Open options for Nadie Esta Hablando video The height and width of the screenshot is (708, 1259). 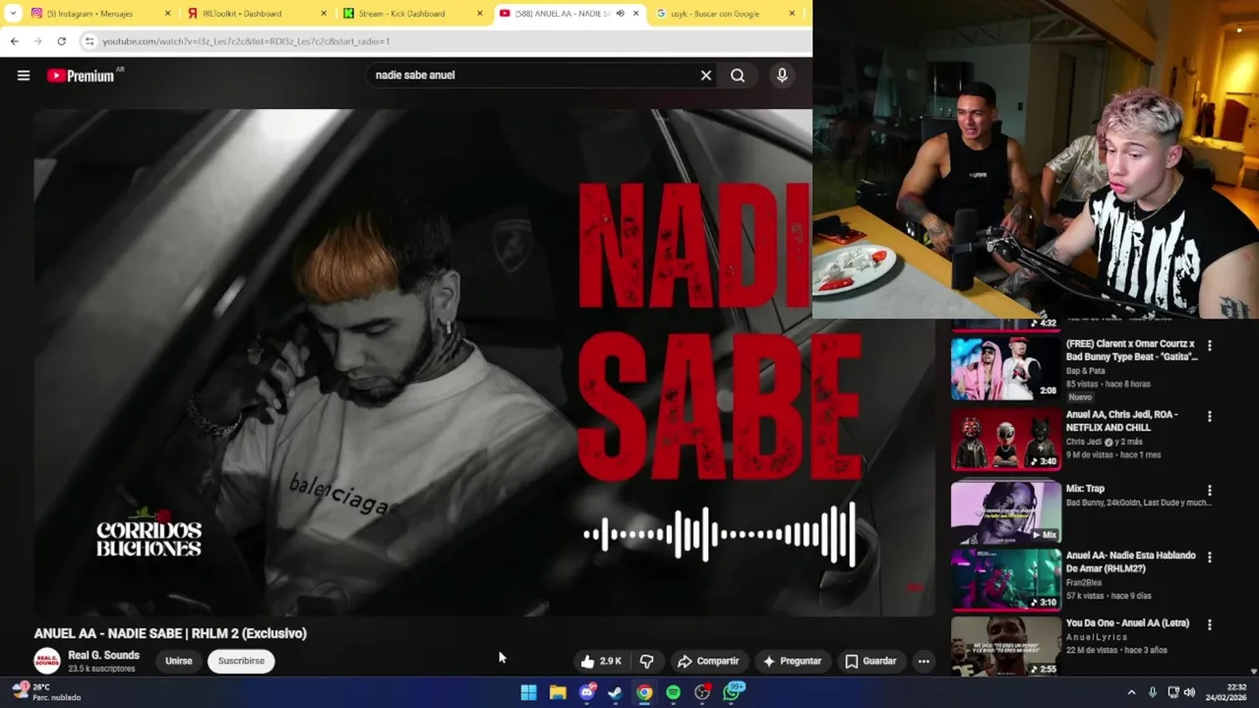(1210, 557)
